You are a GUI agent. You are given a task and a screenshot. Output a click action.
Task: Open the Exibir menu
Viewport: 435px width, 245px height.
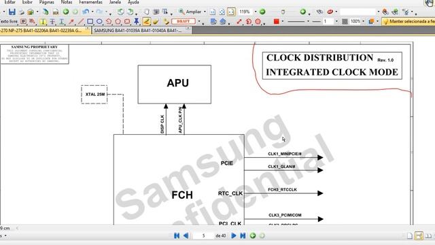point(27,2)
